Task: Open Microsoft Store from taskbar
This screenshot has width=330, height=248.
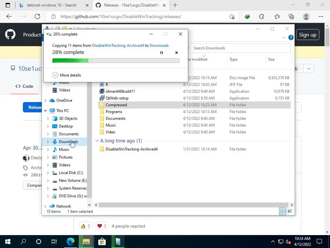Action: click(102, 242)
